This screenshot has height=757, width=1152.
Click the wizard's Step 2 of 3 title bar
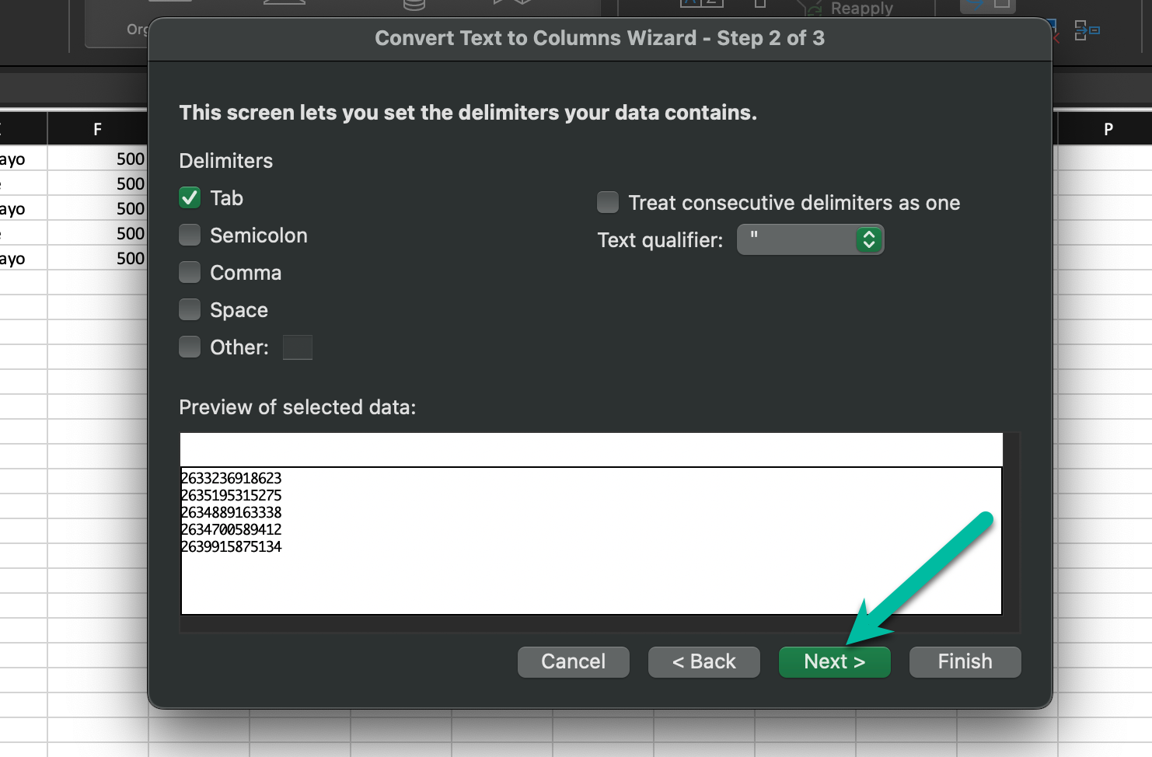[599, 38]
